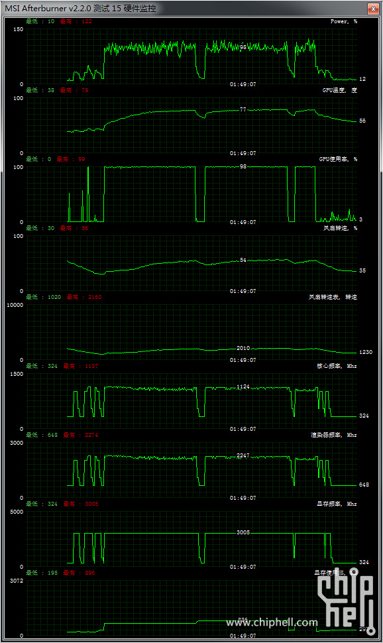The height and width of the screenshot is (643, 383).
Task: Click the core clock max value 1137
Action: (x=91, y=366)
